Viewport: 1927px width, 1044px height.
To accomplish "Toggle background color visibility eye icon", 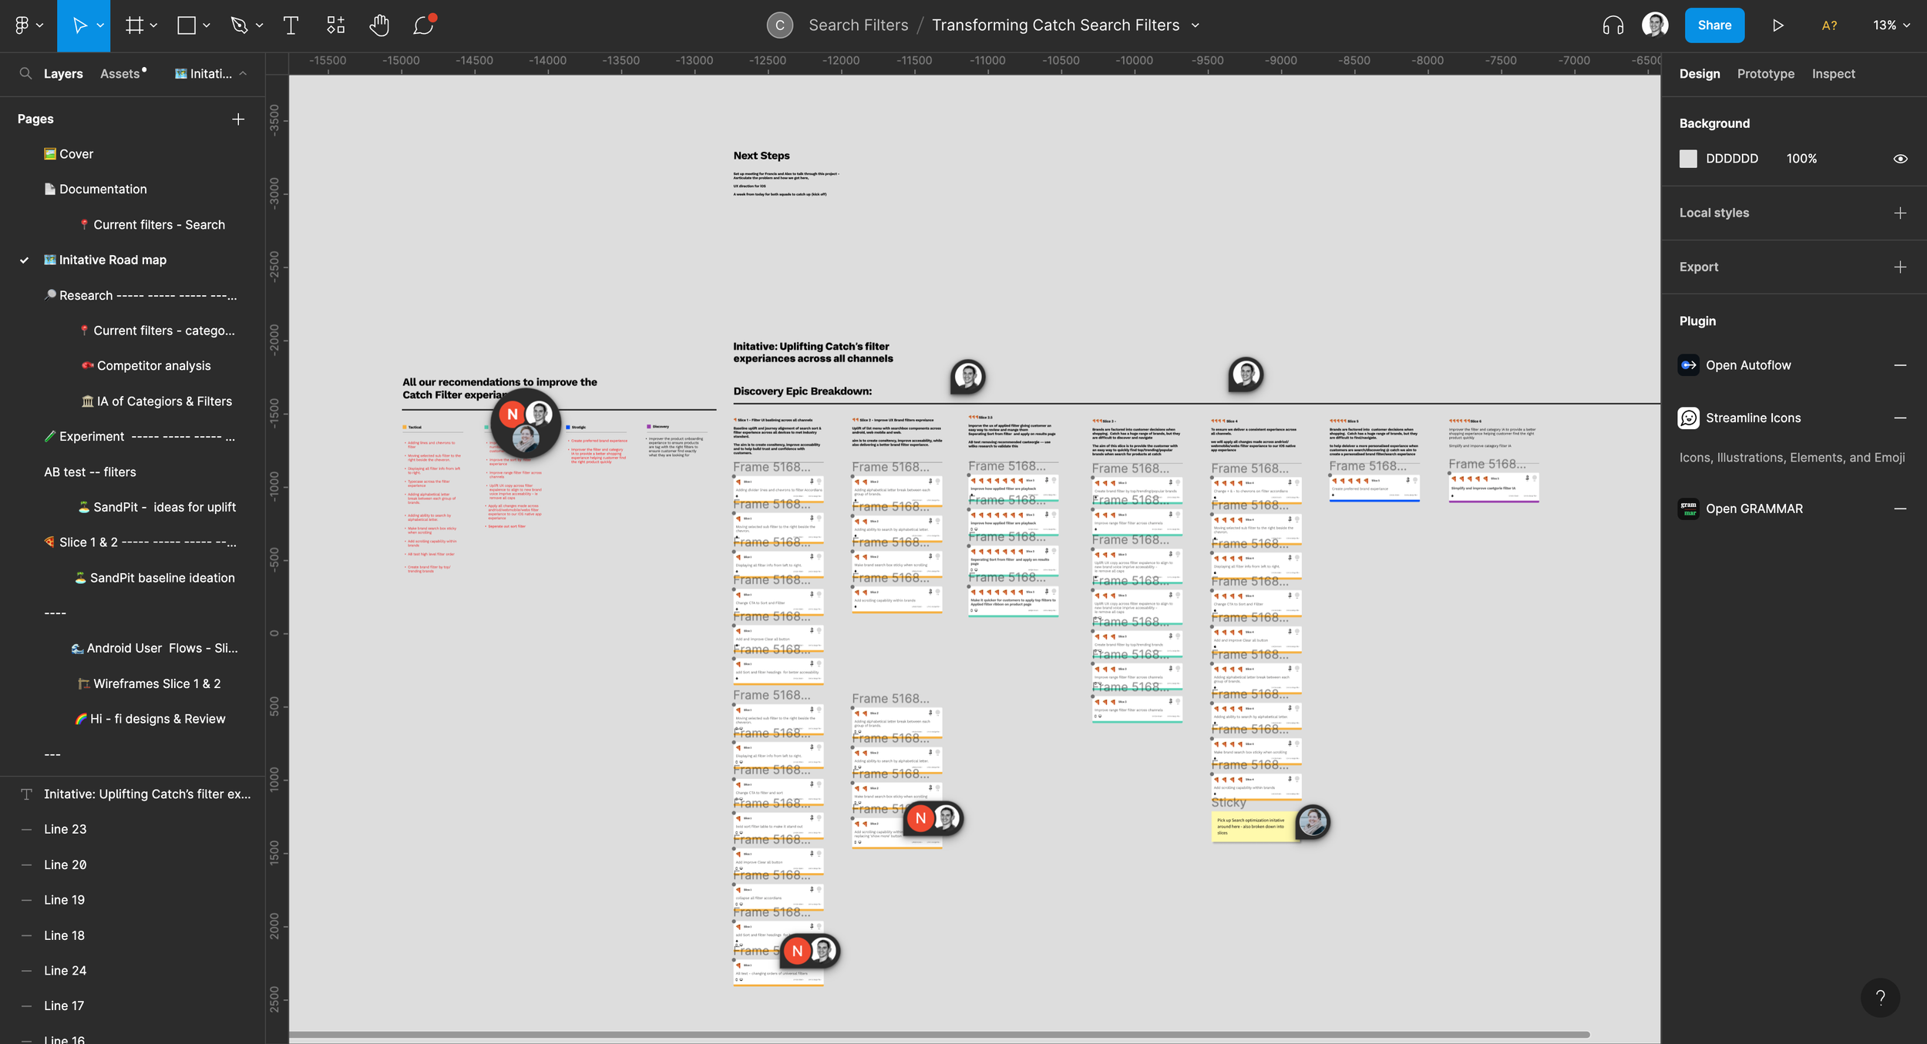I will pos(1900,159).
